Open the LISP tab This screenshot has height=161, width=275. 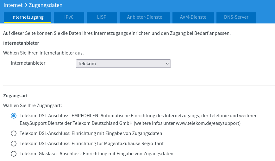102,17
